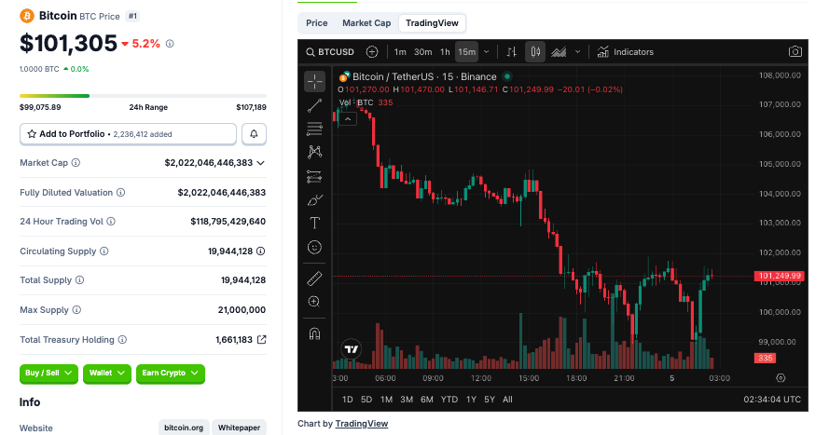This screenshot has width=829, height=435.
Task: Expand the Market Cap details chevron
Action: click(x=260, y=163)
